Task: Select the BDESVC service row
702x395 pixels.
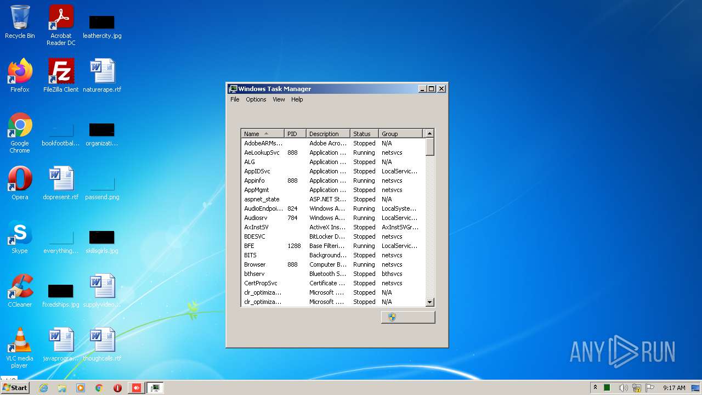Action: [x=333, y=236]
